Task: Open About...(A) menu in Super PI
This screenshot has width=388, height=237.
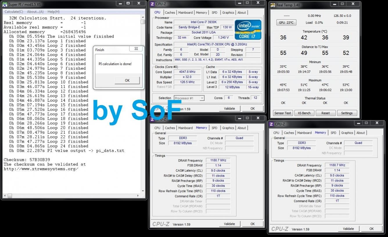Action: tap(35, 12)
